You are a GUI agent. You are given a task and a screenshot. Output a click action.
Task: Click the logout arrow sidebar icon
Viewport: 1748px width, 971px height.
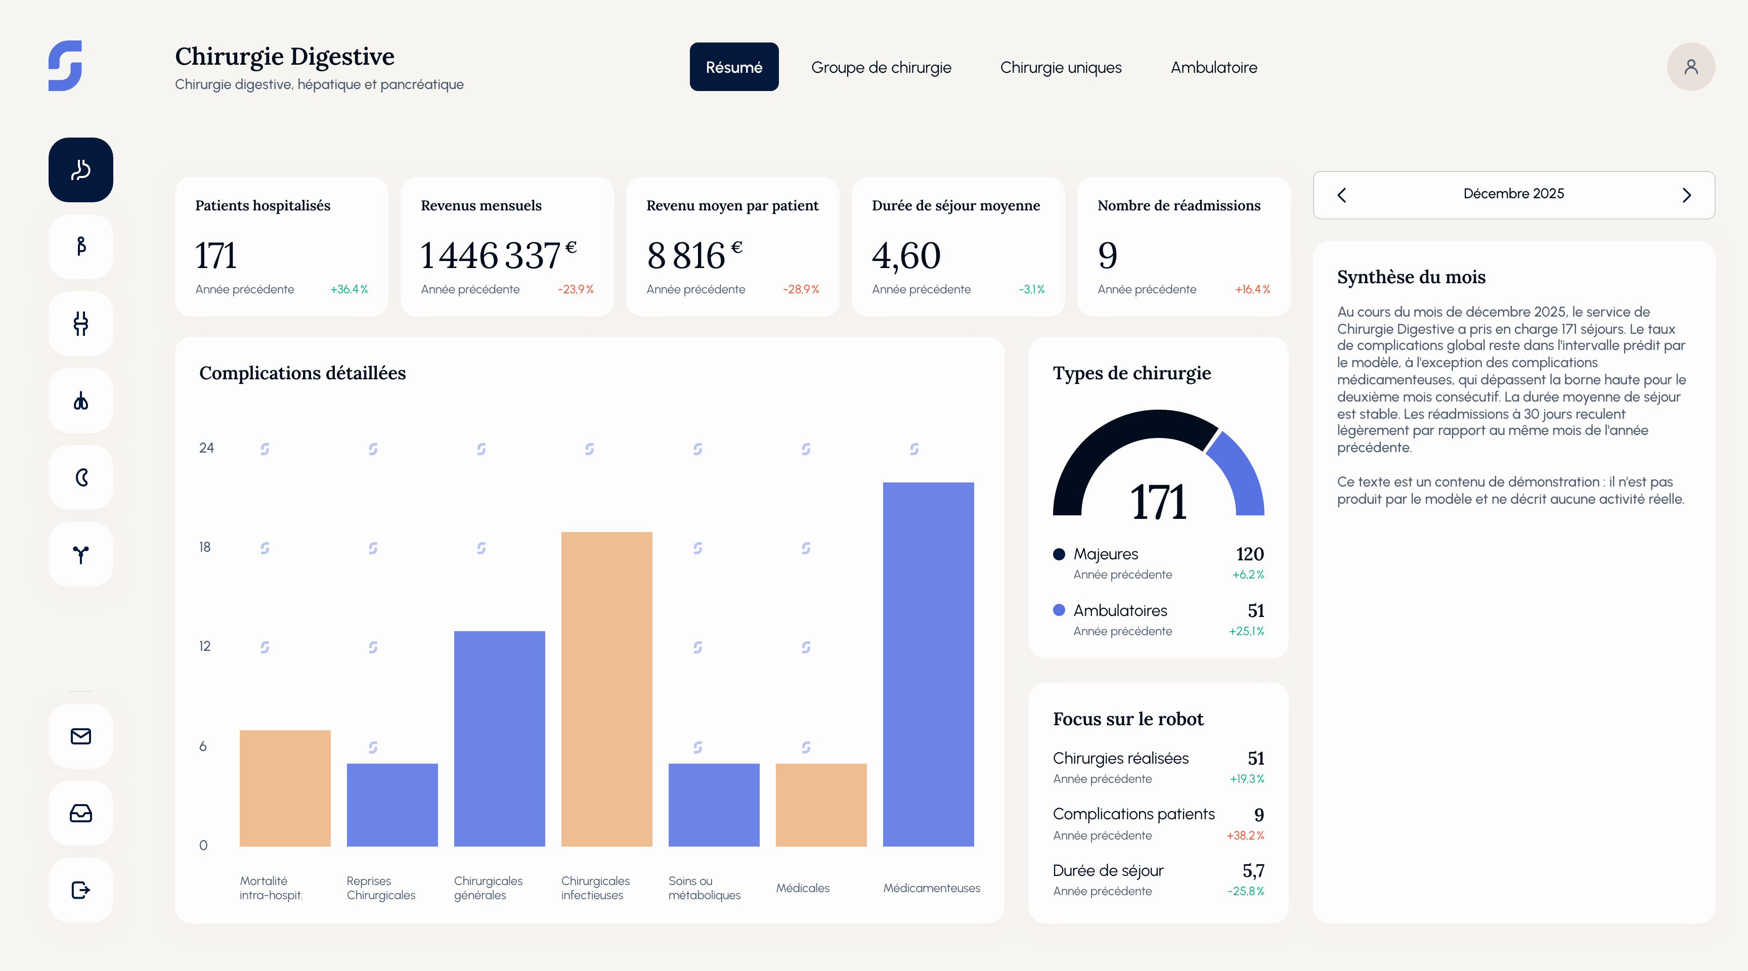tap(81, 890)
